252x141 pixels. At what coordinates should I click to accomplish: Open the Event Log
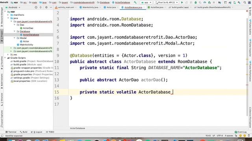pyautogui.click(x=241, y=132)
